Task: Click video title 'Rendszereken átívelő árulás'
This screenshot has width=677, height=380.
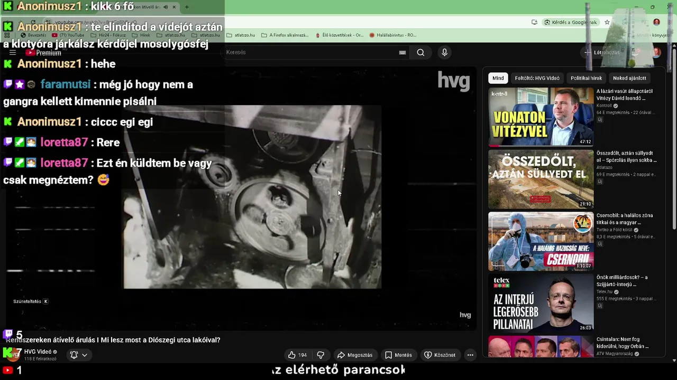Action: pos(113,340)
